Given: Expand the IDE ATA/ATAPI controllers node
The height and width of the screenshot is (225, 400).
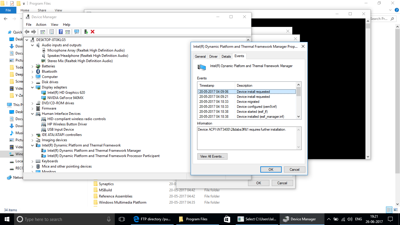Looking at the screenshot, I should coord(33,135).
